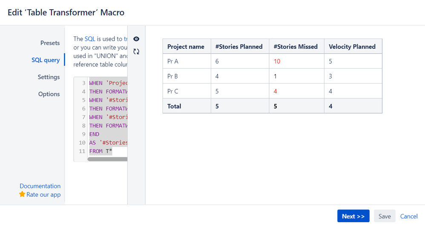Click the #Stories Missed column header
This screenshot has width=425, height=226.
(x=296, y=47)
